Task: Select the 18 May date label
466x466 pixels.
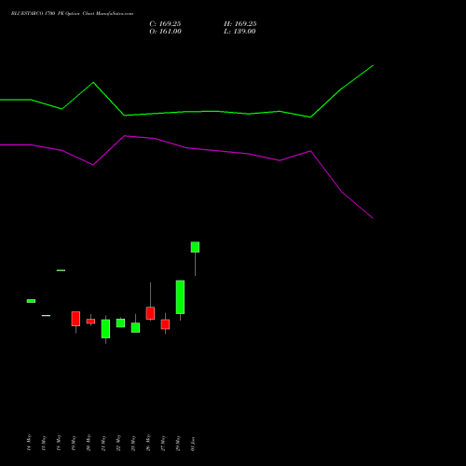Action: pyautogui.click(x=59, y=443)
